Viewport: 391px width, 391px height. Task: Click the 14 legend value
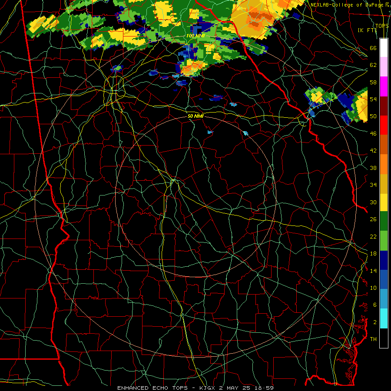[x=373, y=271]
